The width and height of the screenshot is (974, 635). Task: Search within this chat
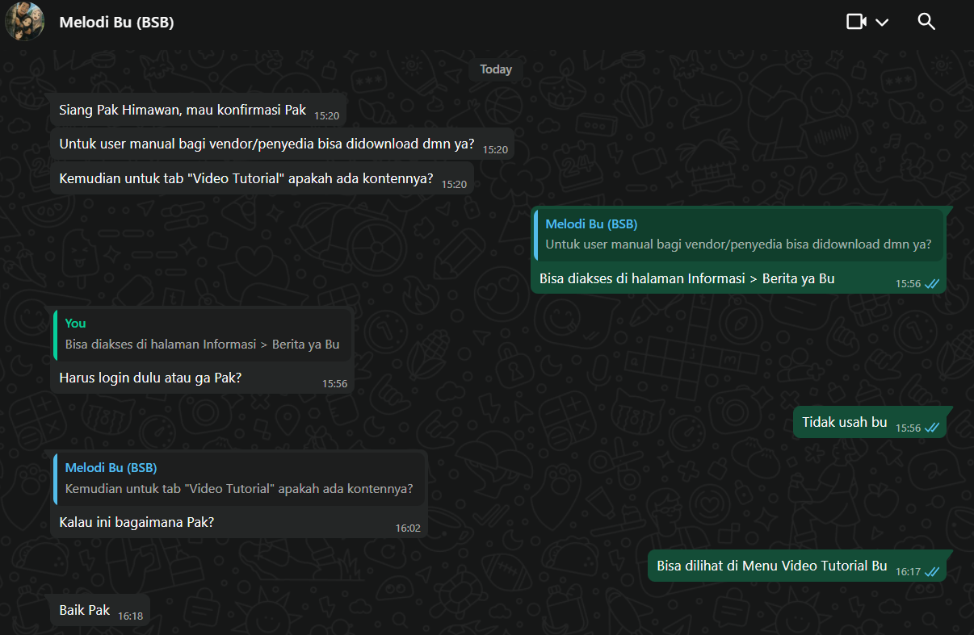pyautogui.click(x=926, y=22)
